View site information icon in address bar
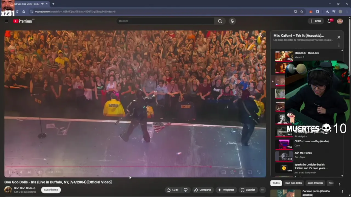Screen dimensions: 351x197 (x=32, y=11)
